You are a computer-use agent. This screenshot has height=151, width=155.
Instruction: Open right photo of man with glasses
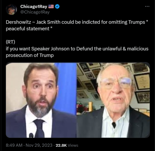coord(113,100)
